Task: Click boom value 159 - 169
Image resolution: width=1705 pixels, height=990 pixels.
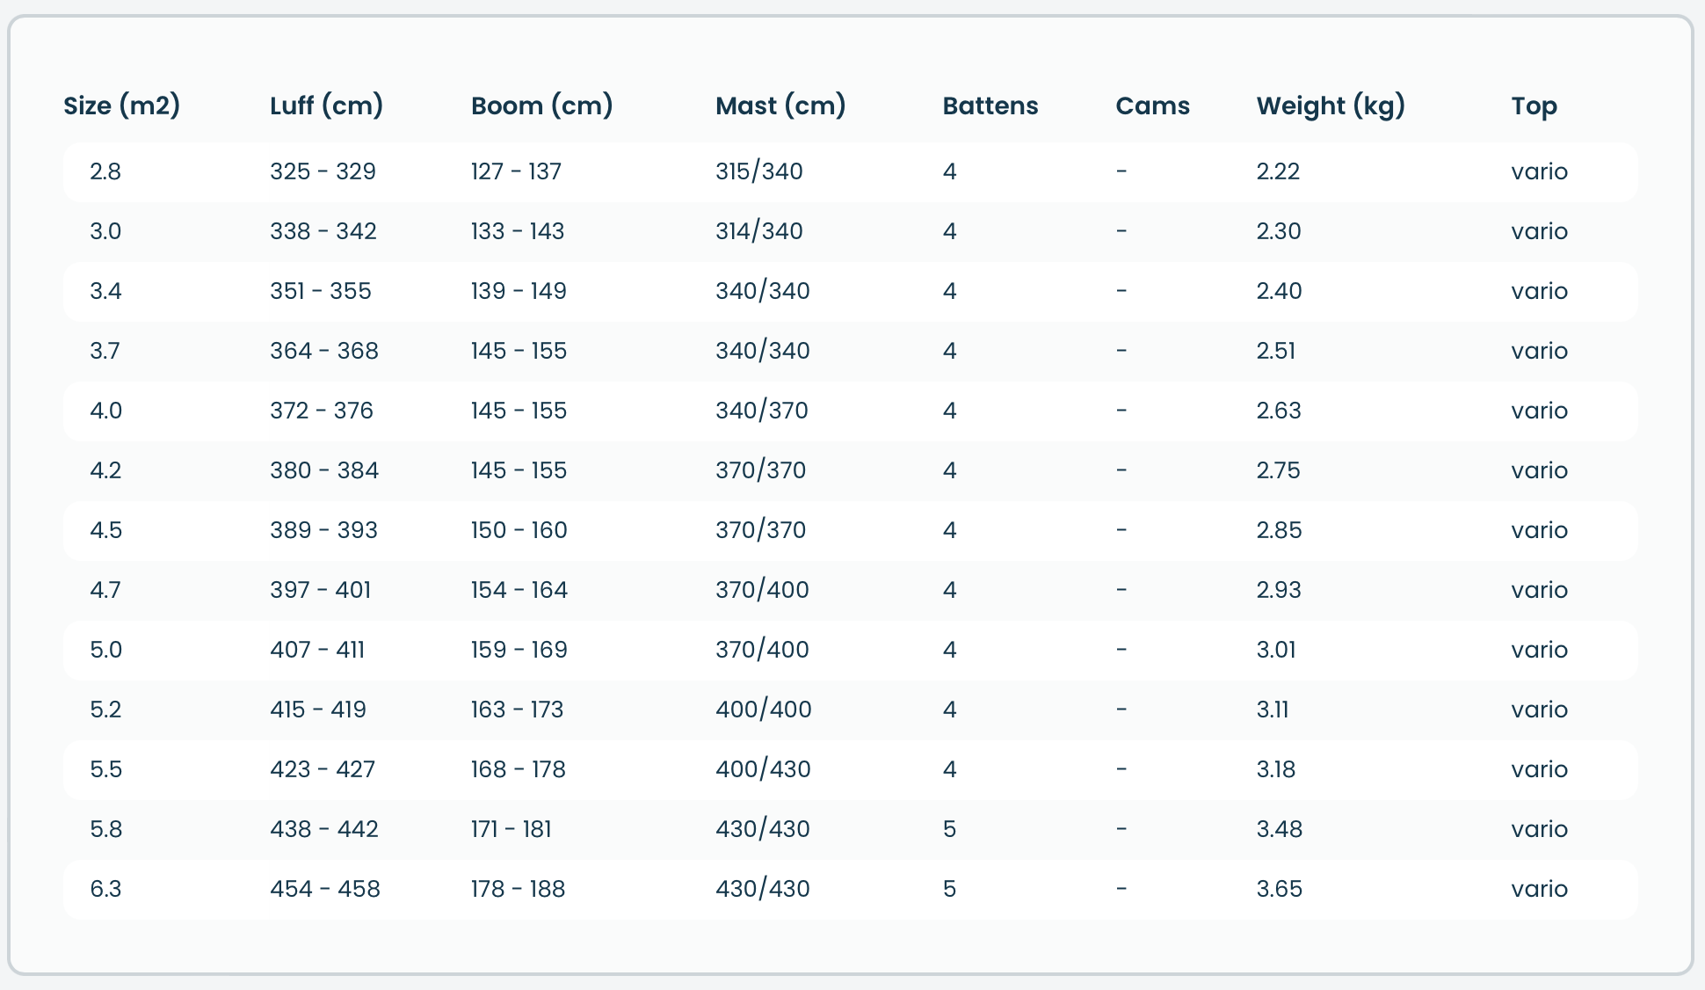Action: (x=519, y=650)
